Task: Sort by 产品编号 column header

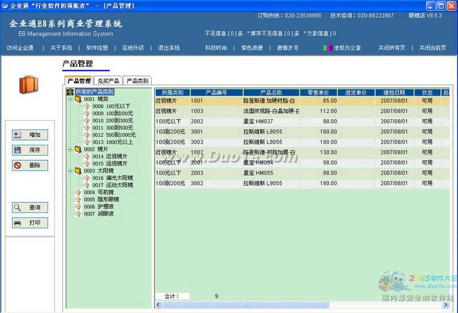Action: [x=216, y=93]
